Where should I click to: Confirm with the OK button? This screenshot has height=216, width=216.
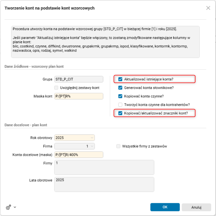click(165, 207)
